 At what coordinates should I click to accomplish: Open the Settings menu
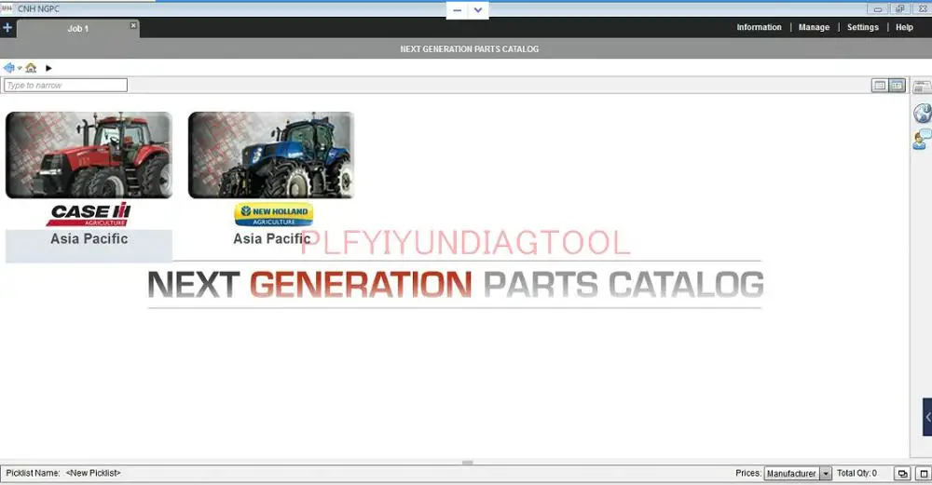click(862, 28)
